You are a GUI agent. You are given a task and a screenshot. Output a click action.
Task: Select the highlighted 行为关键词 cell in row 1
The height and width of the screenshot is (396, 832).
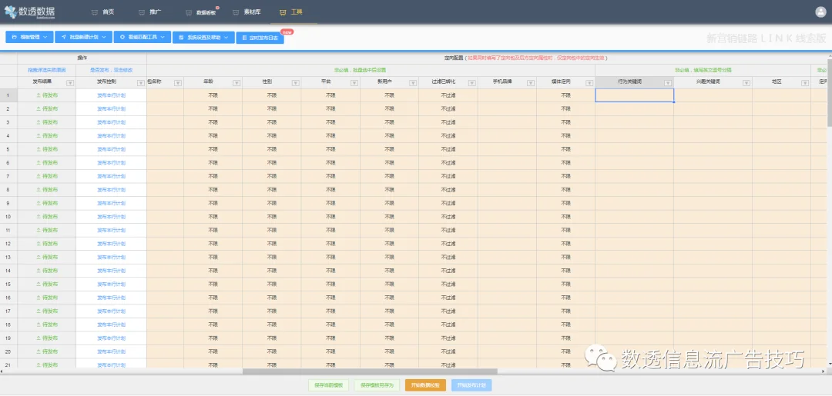click(635, 95)
